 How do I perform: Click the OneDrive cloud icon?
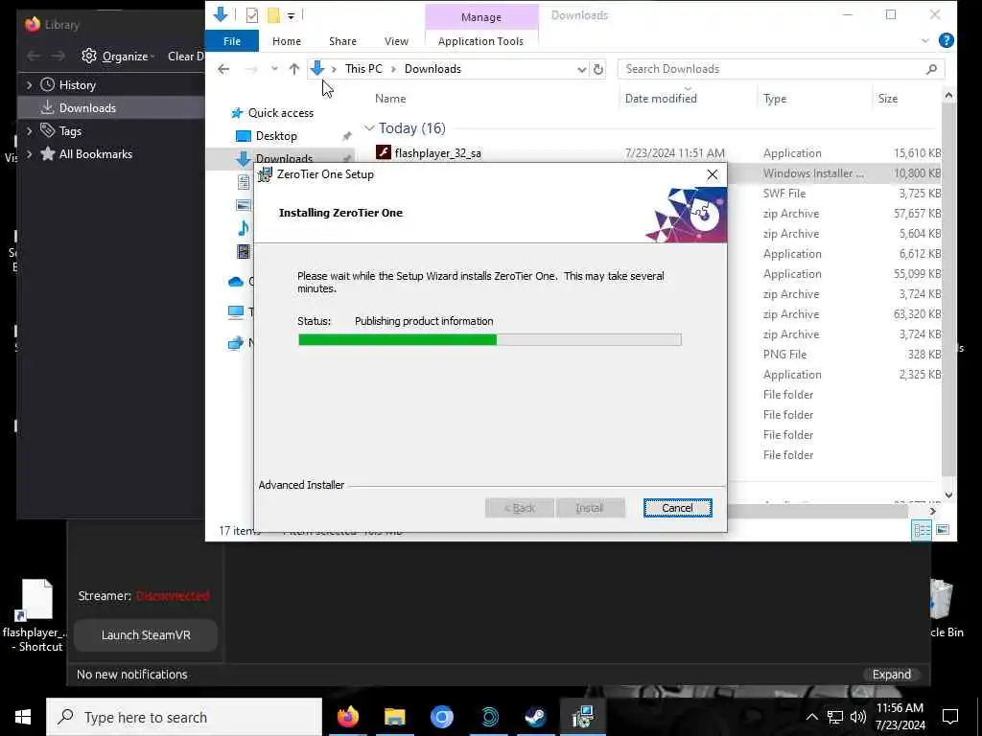(x=236, y=282)
